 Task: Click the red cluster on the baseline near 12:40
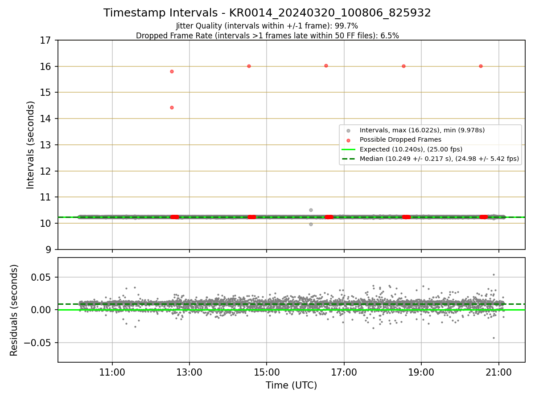click(175, 217)
